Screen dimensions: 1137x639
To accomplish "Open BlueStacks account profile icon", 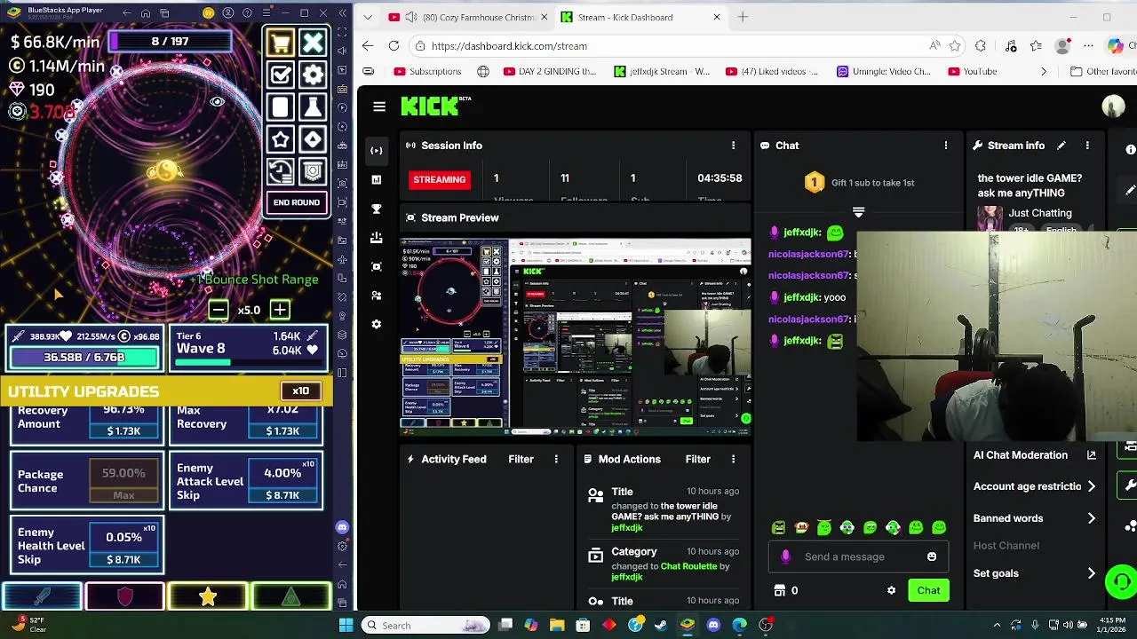I will tap(228, 13).
